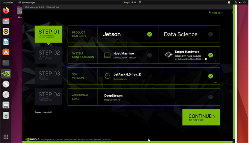Open the power menu icon
249x143 pixels.
[245, 2]
